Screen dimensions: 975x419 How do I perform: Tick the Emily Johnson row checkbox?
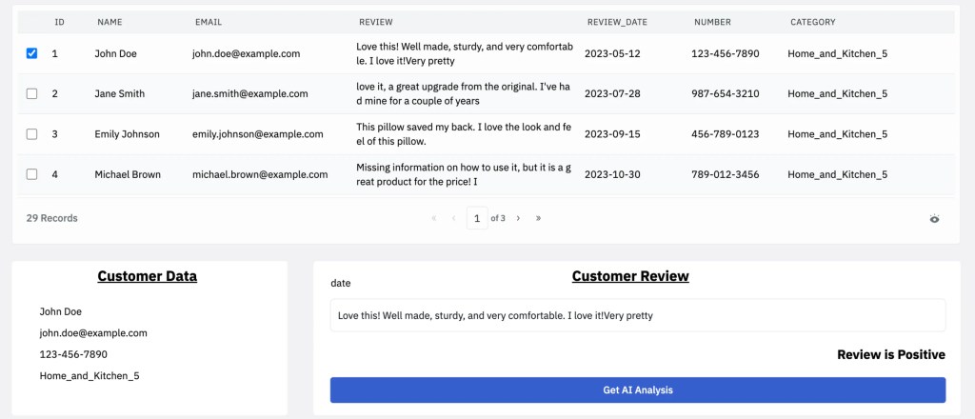click(31, 134)
